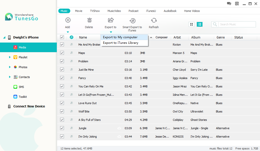Viewport: 260px width, 151px height.
Task: Open Toolkit in the sidebar
Action: click(23, 97)
